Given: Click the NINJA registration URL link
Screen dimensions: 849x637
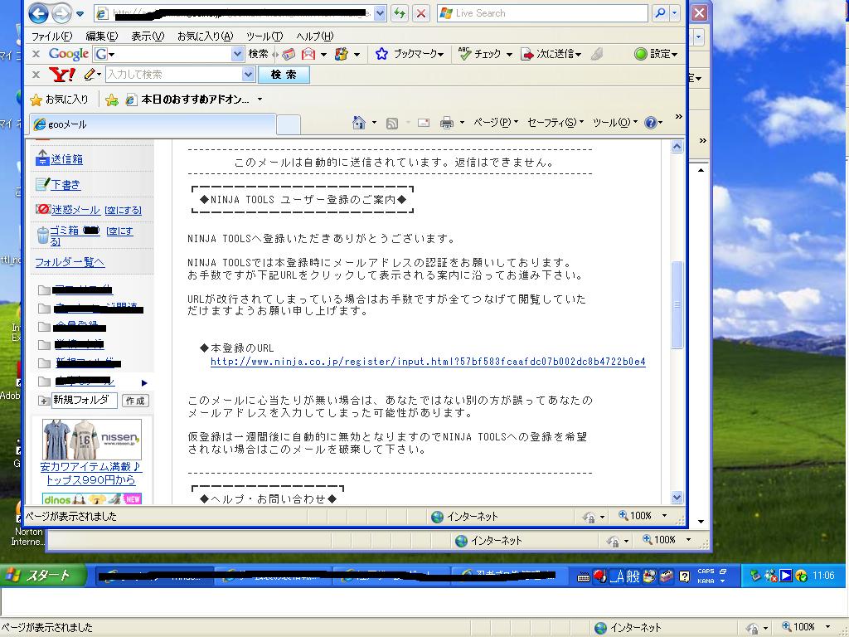Looking at the screenshot, I should coord(428,362).
